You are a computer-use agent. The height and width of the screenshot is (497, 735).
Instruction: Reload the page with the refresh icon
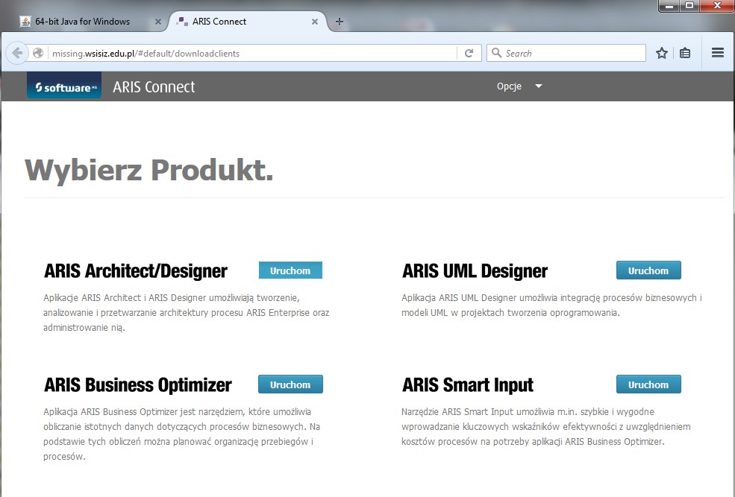pos(469,54)
